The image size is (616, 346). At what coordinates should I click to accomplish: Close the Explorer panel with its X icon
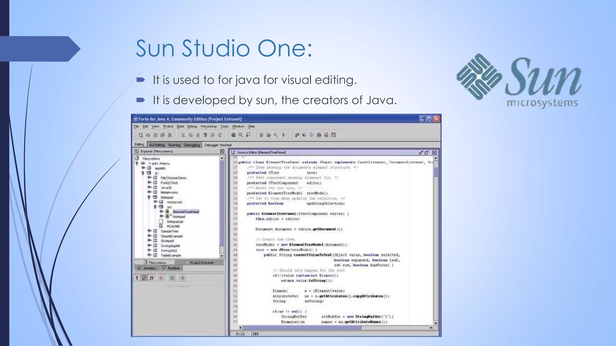222,151
